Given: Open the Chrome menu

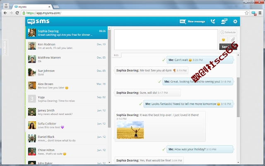Looking at the screenshot, I should (x=260, y=13).
